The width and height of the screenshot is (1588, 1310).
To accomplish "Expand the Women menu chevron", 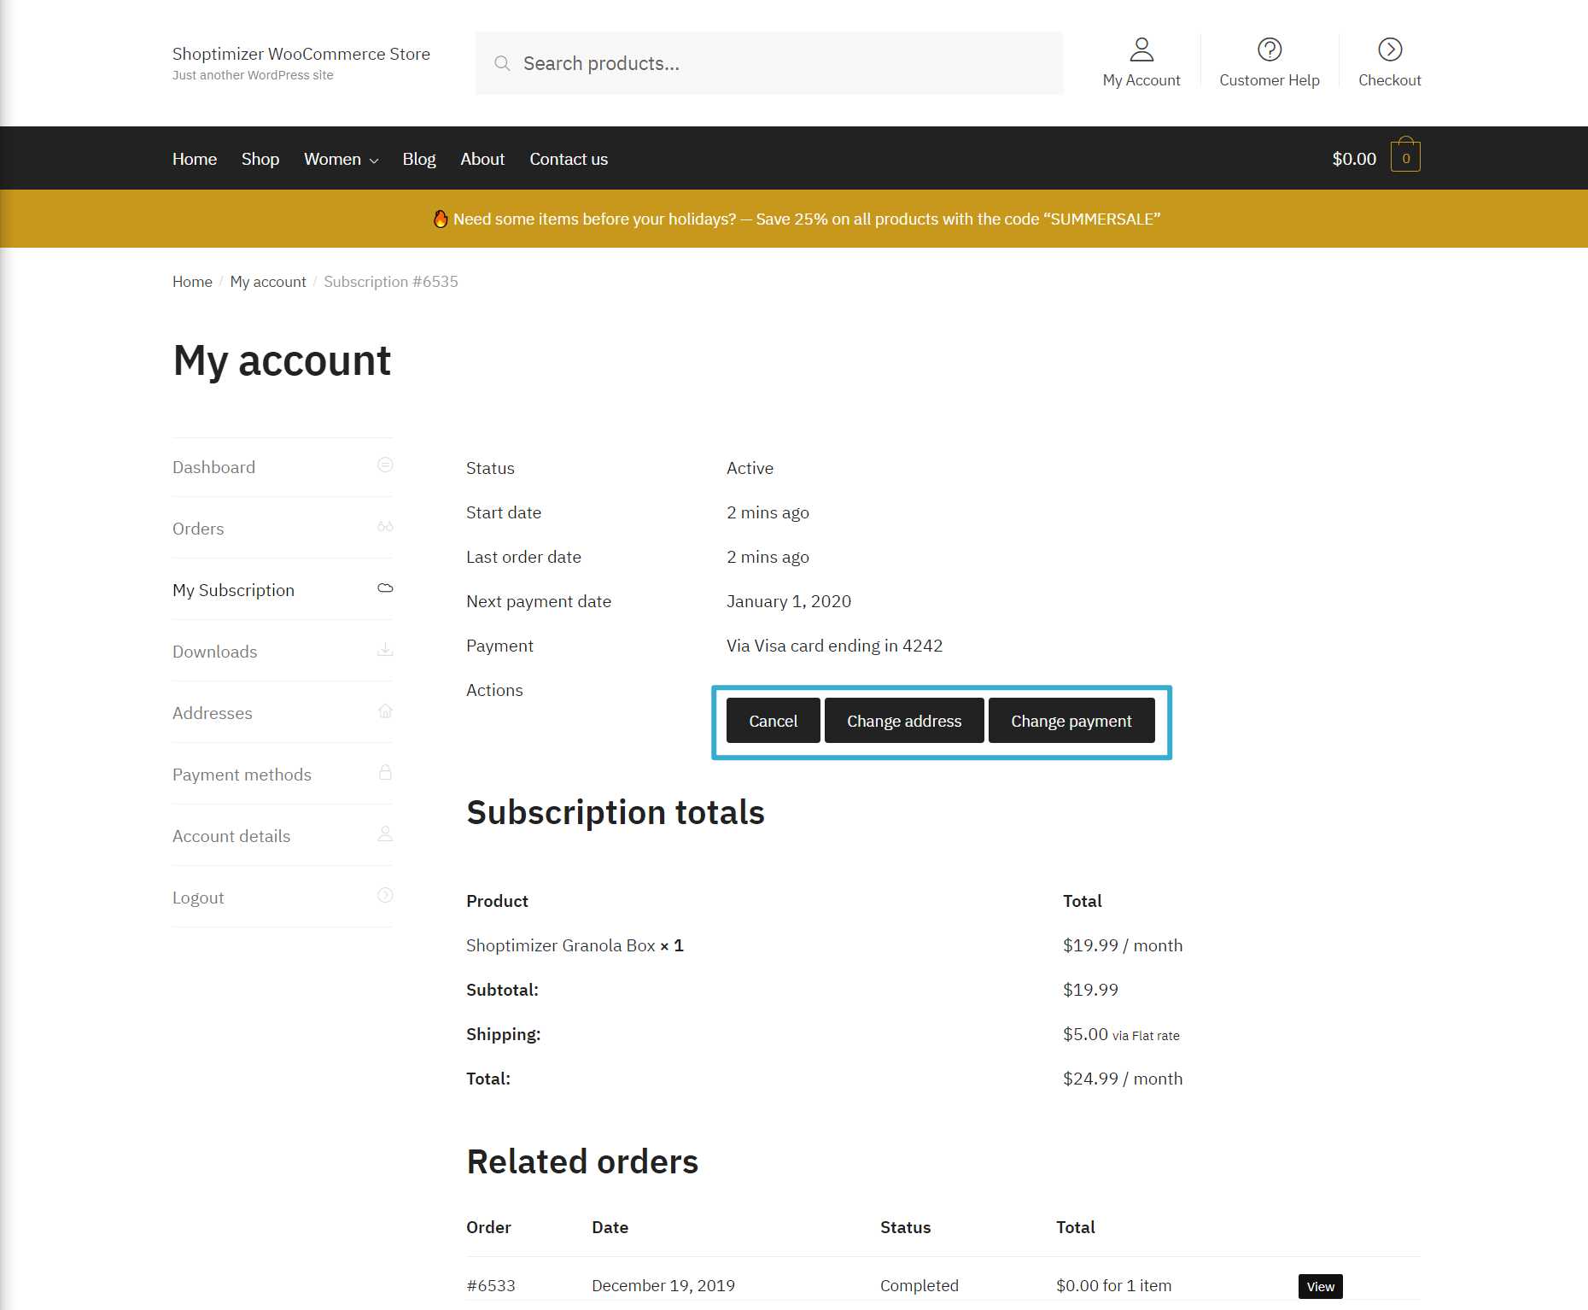I will pos(373,161).
